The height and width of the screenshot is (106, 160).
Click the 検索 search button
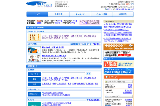point(88,74)
